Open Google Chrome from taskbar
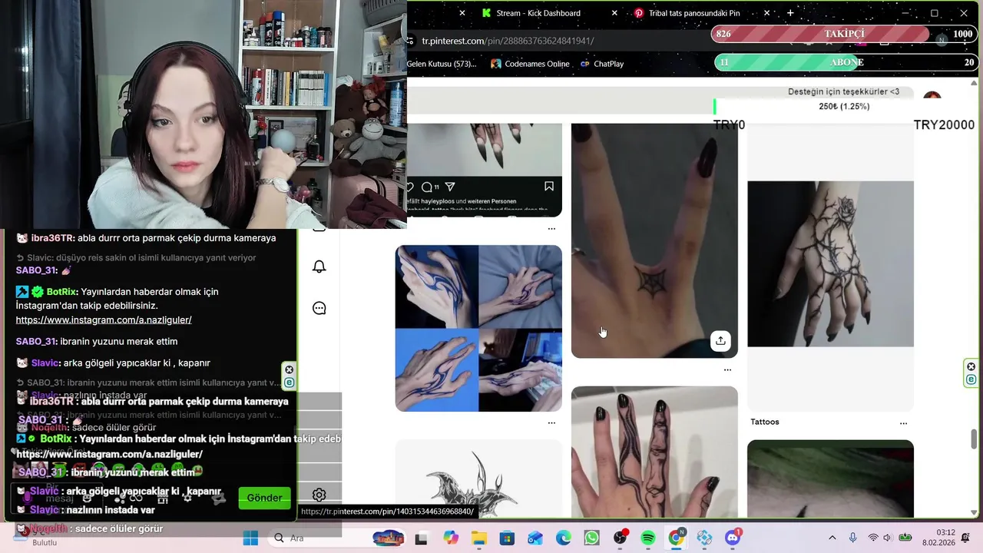 click(677, 538)
